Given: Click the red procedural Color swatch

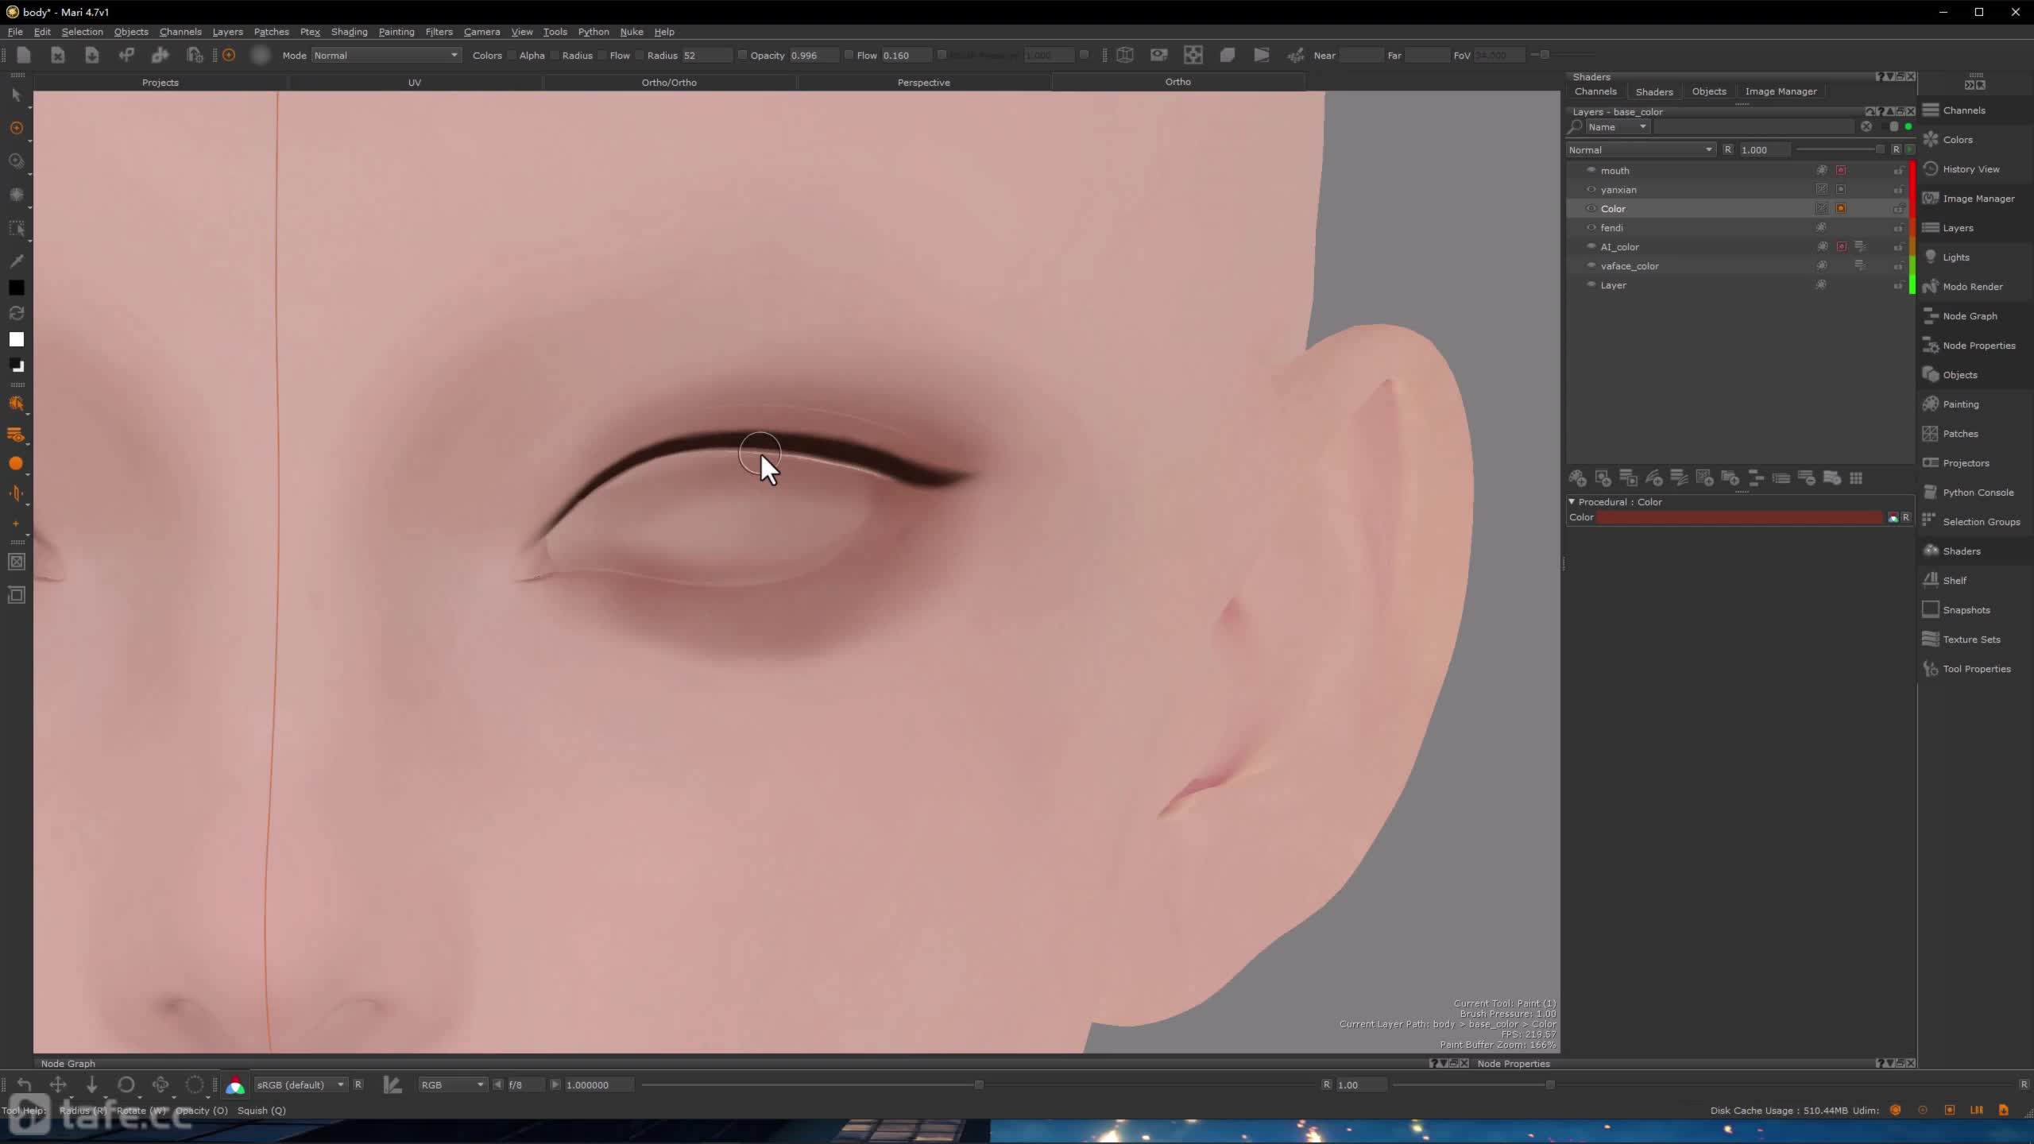Looking at the screenshot, I should (x=1740, y=517).
